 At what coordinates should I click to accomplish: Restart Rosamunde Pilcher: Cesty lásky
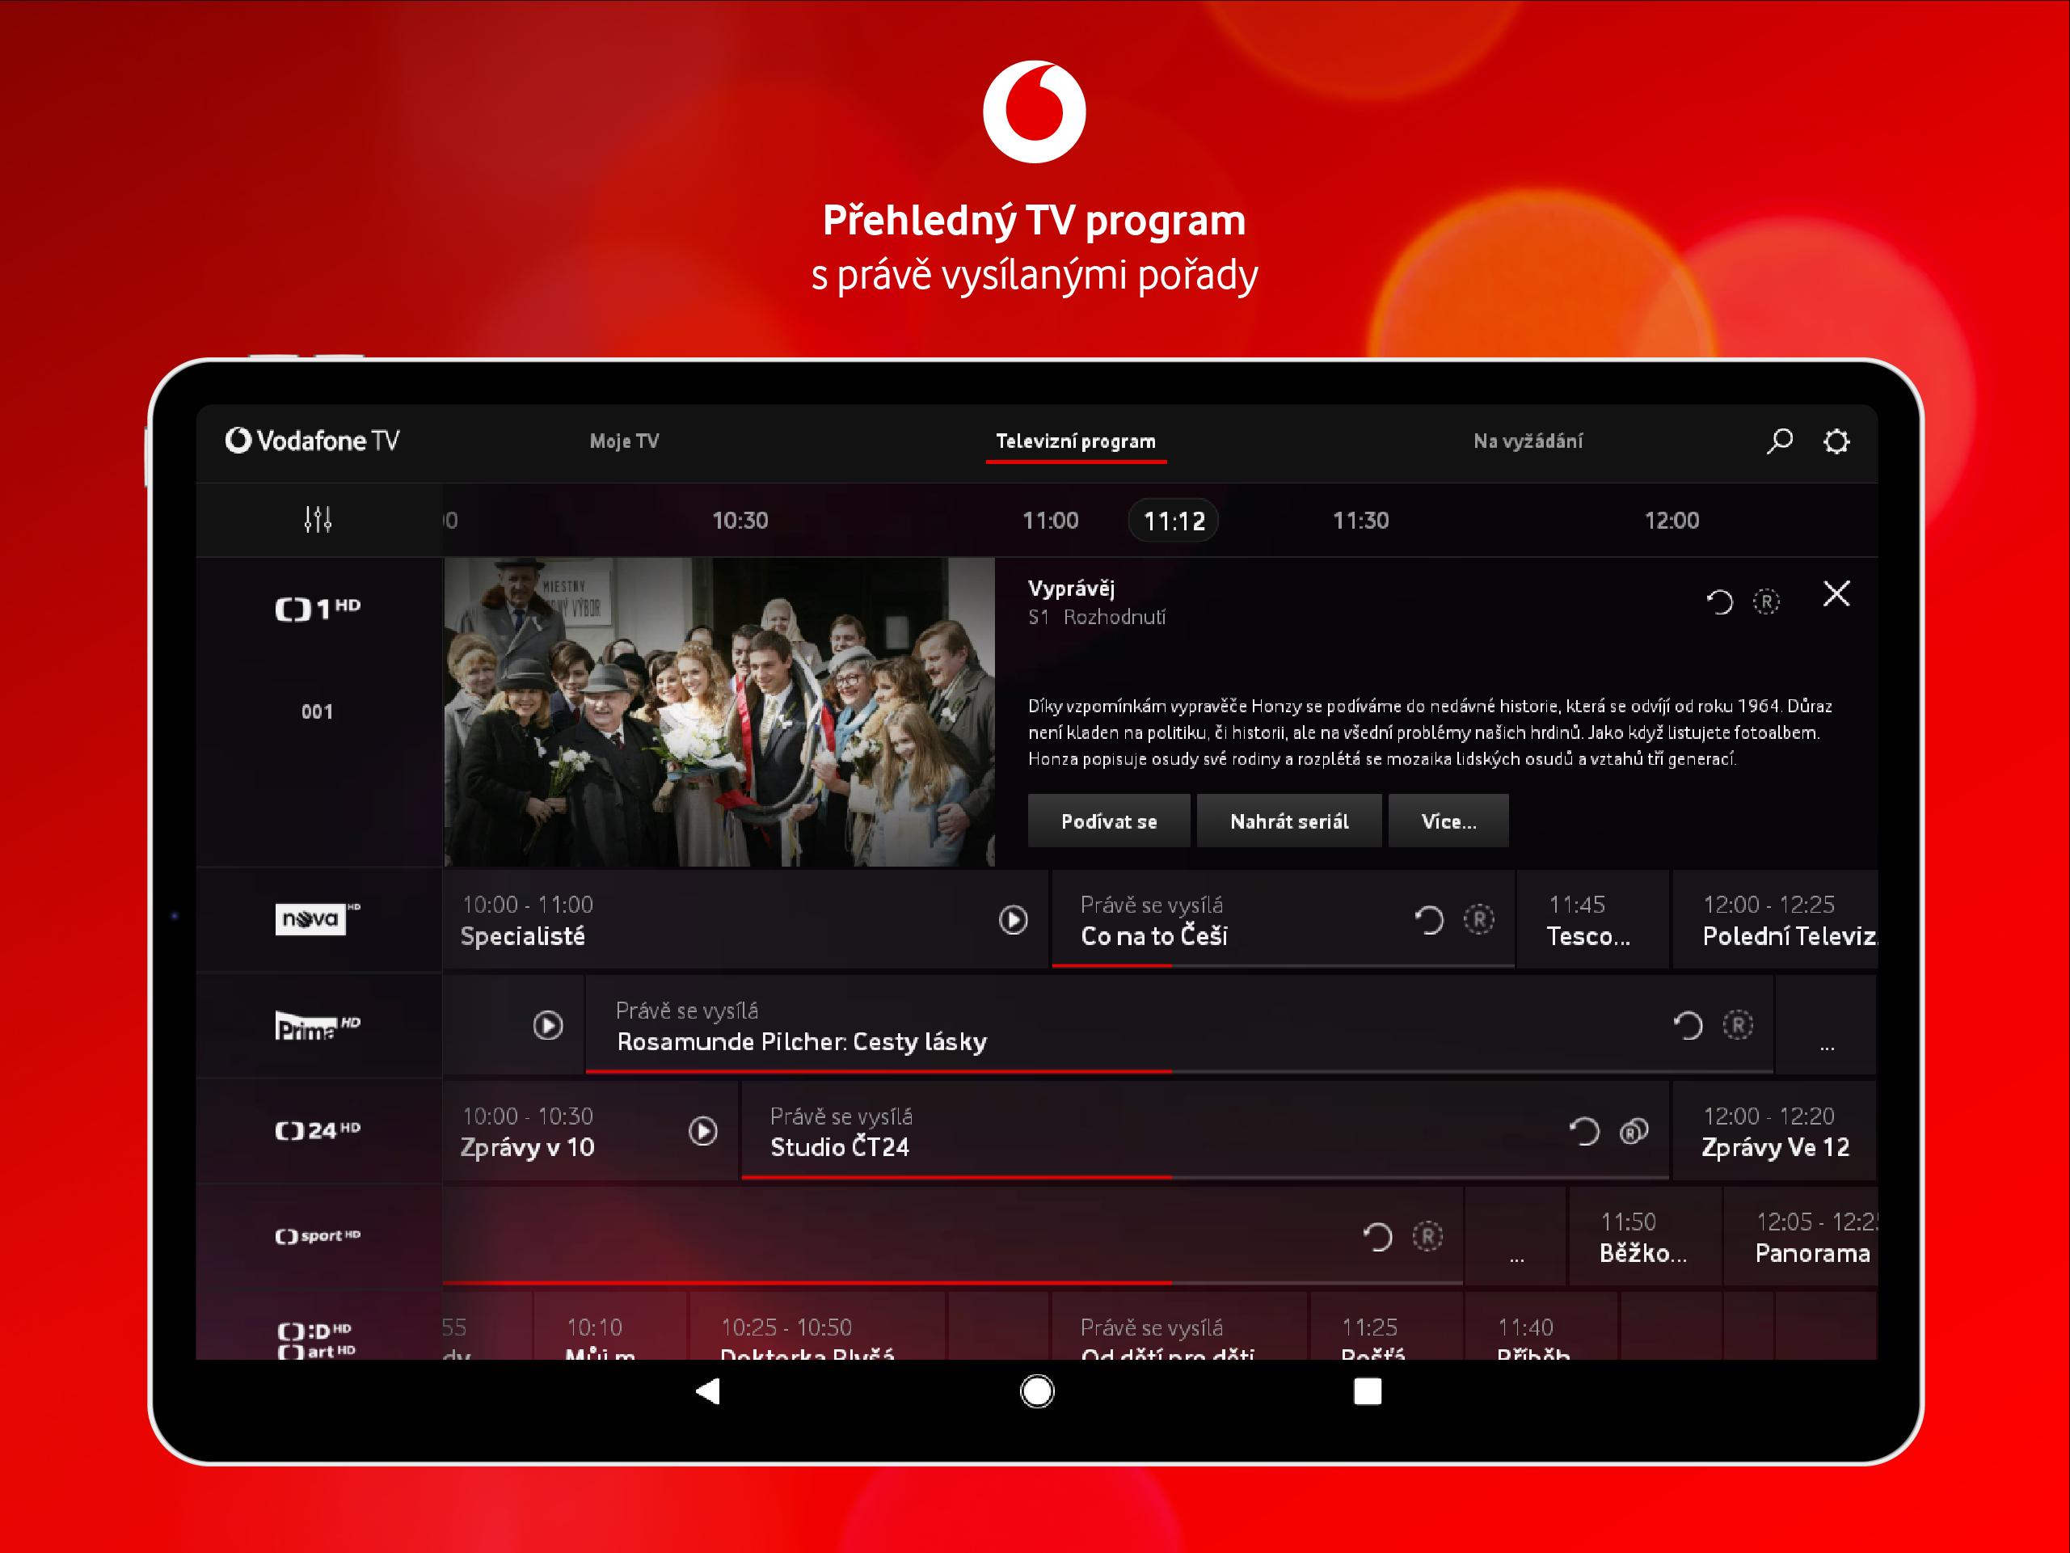point(1687,1026)
